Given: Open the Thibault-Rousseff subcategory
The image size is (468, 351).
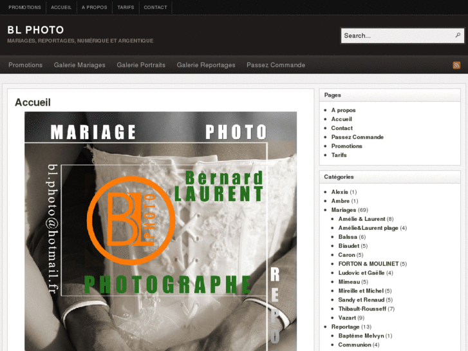Looking at the screenshot, I should (x=362, y=308).
